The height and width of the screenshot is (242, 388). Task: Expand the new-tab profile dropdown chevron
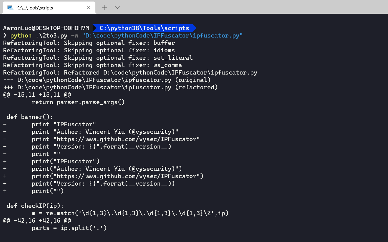point(117,7)
